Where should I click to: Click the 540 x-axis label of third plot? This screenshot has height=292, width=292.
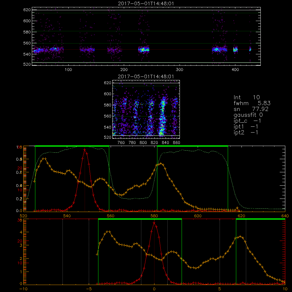67,216
